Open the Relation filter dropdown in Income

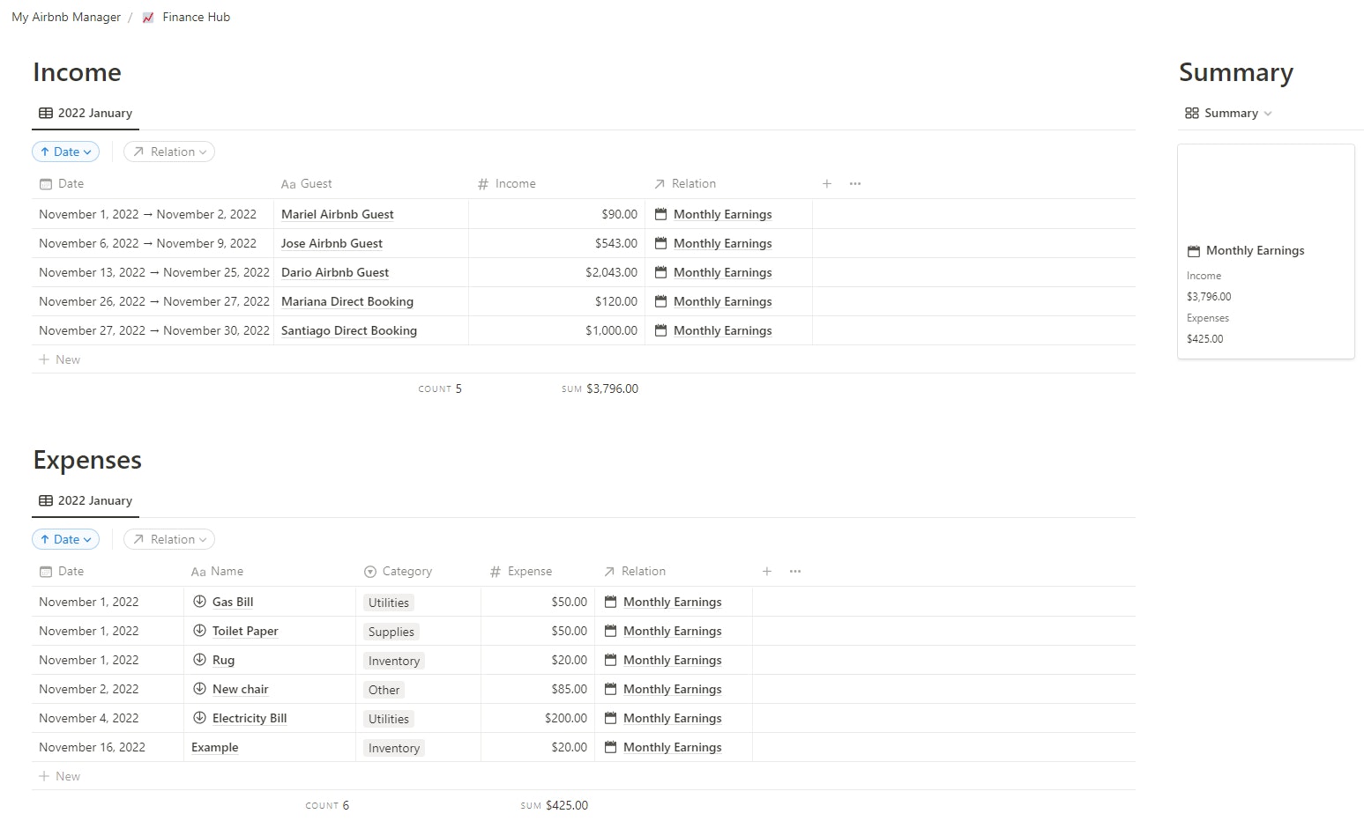(169, 152)
